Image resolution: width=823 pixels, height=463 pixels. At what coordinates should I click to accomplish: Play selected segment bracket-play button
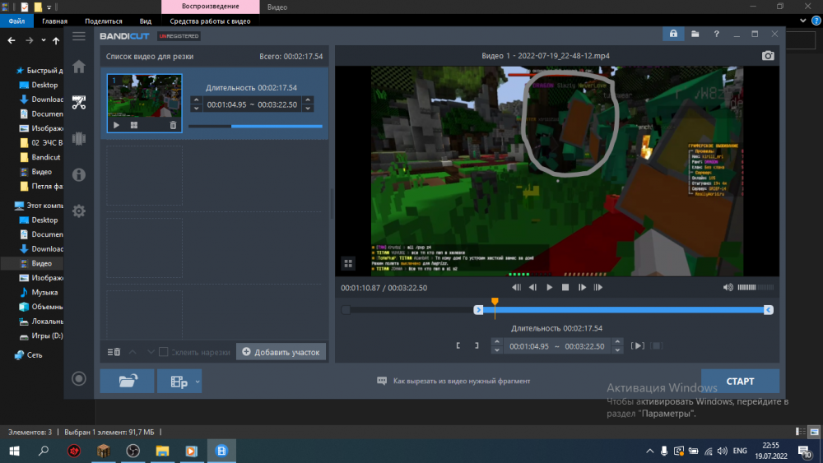click(638, 345)
